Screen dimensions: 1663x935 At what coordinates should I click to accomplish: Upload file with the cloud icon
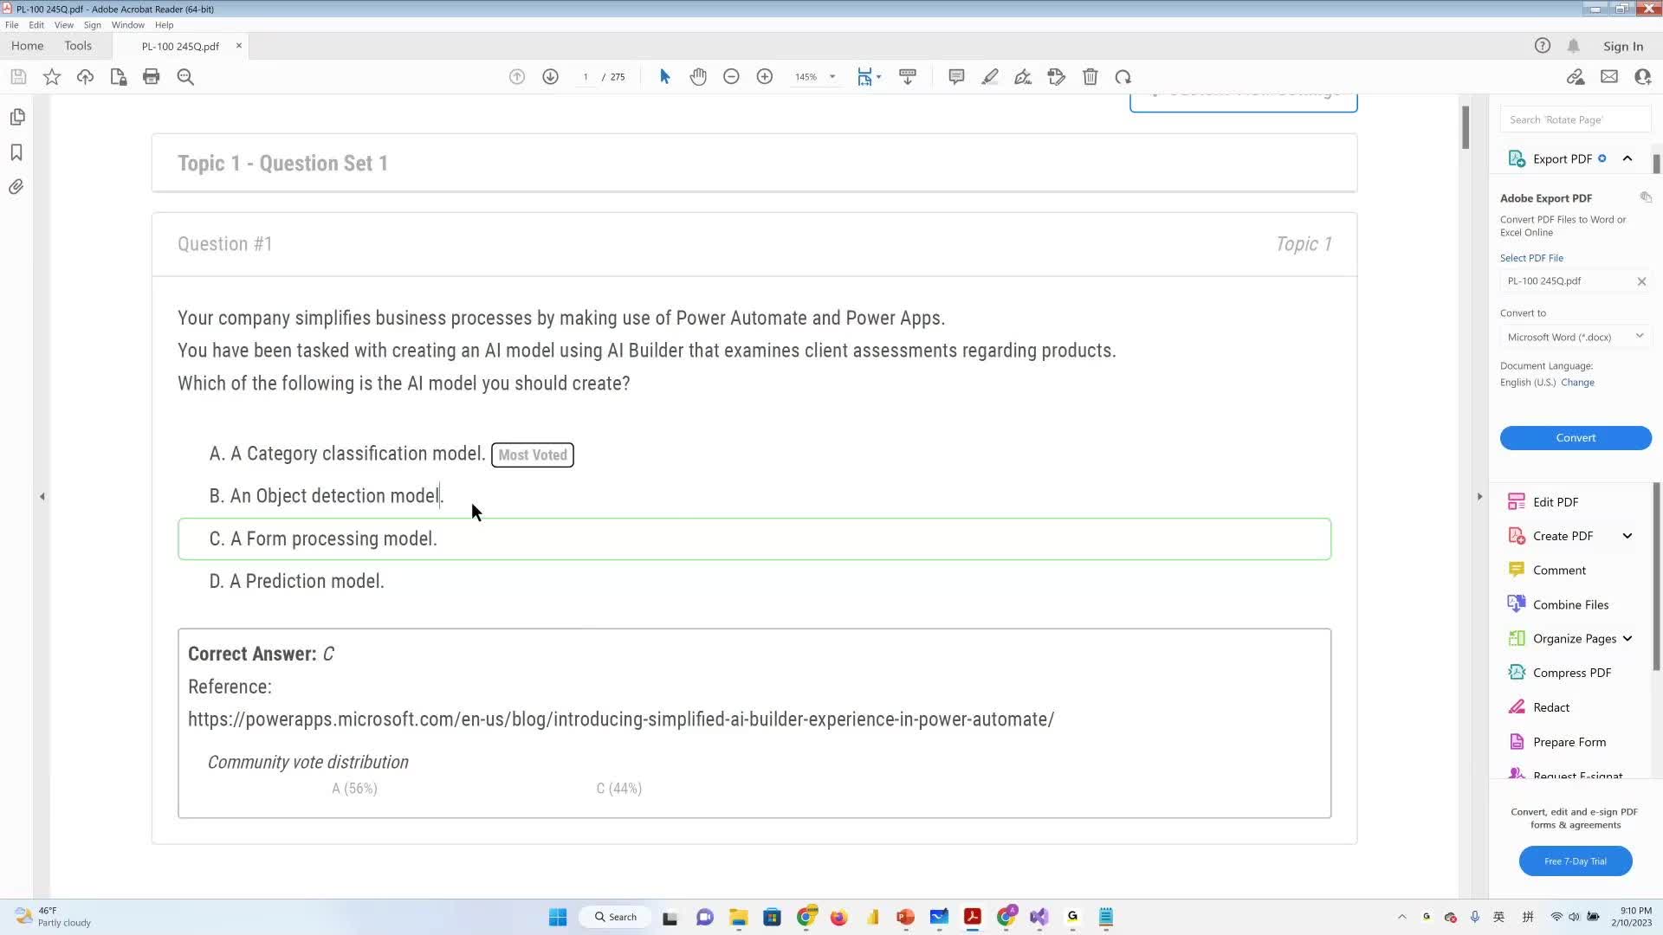tap(85, 77)
